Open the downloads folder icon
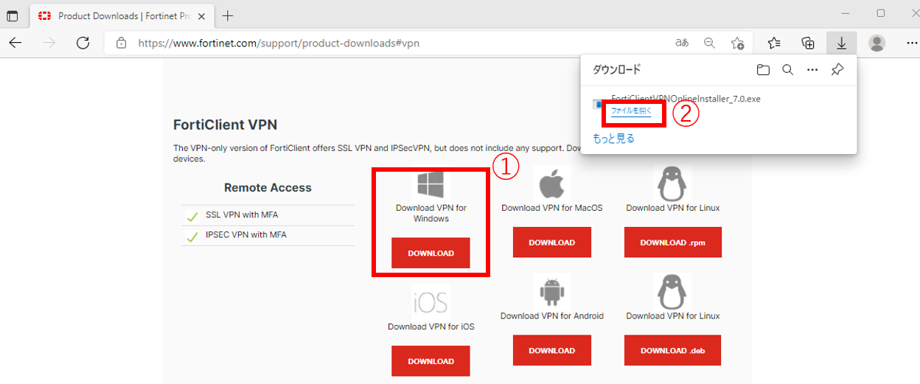The width and height of the screenshot is (920, 384). [763, 70]
